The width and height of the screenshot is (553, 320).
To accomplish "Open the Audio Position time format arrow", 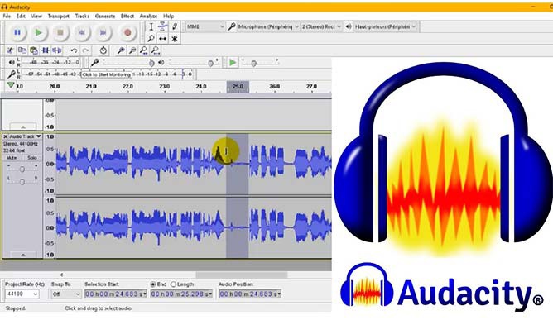I will click(x=279, y=294).
